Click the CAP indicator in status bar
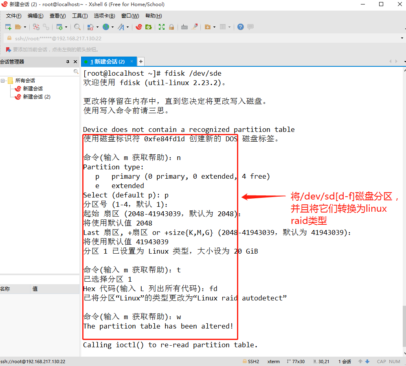Viewport: 406px width, 366px height. coord(382,362)
